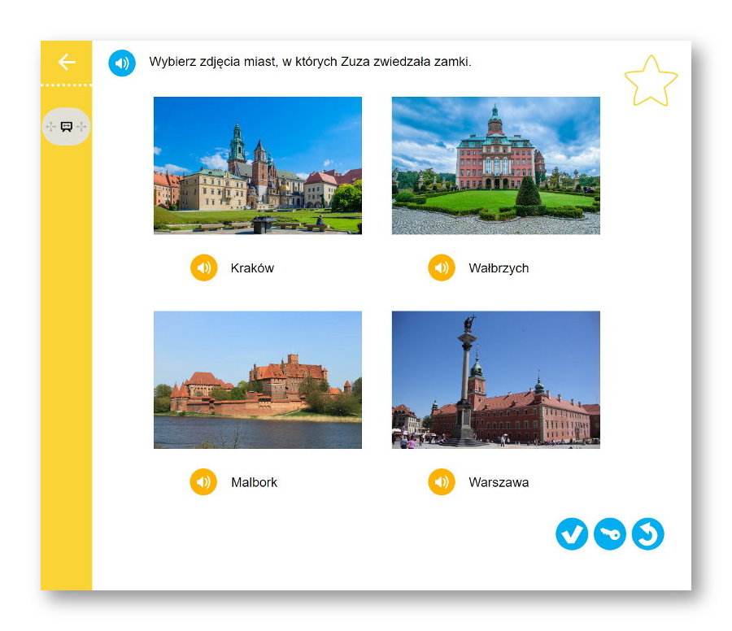Click the Wałbrzych text label
Image resolution: width=732 pixels, height=631 pixels.
[x=499, y=268]
